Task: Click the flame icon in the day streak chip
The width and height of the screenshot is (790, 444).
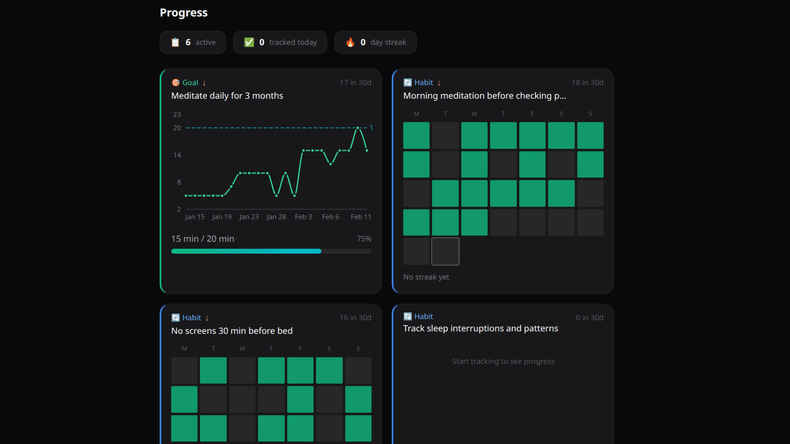Action: tap(350, 42)
